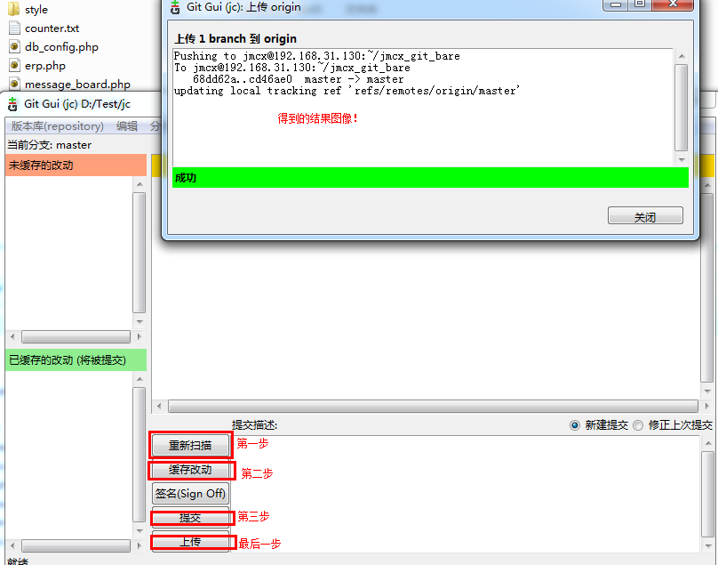Open the style folder icon
718x565 pixels.
point(14,10)
